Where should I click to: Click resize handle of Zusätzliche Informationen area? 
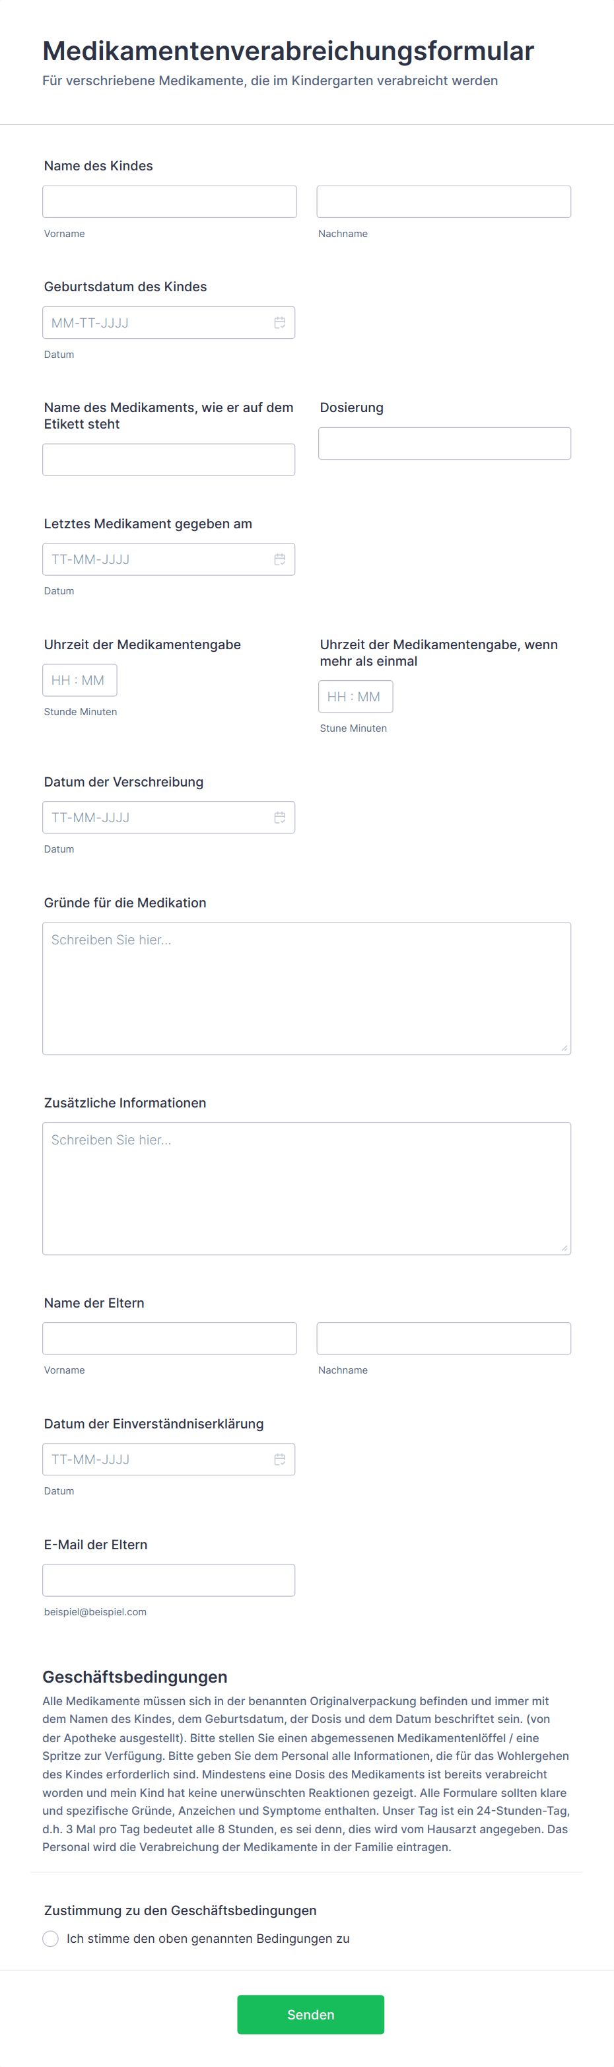pyautogui.click(x=564, y=1247)
